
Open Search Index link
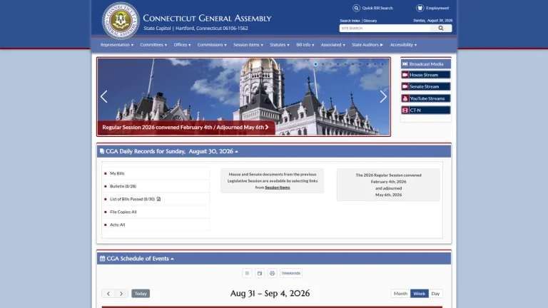(x=350, y=21)
